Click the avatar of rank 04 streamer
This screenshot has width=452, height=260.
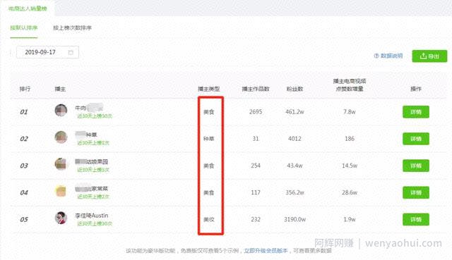[x=61, y=191]
